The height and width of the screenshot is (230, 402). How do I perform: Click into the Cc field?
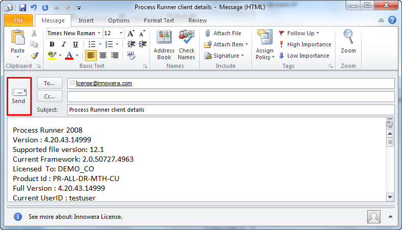pos(231,96)
